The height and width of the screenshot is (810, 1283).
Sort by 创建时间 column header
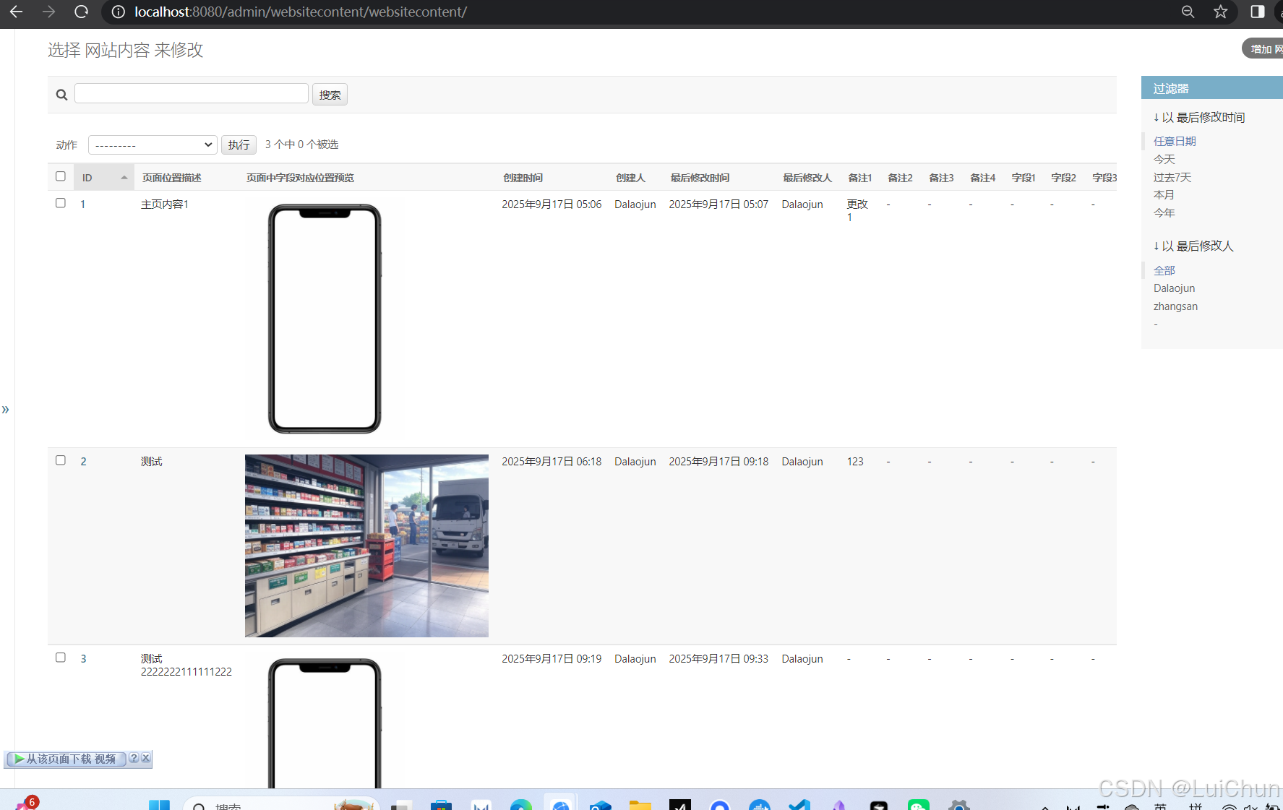point(523,178)
